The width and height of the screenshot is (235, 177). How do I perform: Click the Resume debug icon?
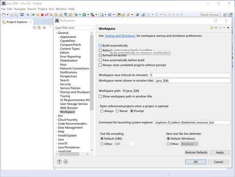[x=33, y=15]
